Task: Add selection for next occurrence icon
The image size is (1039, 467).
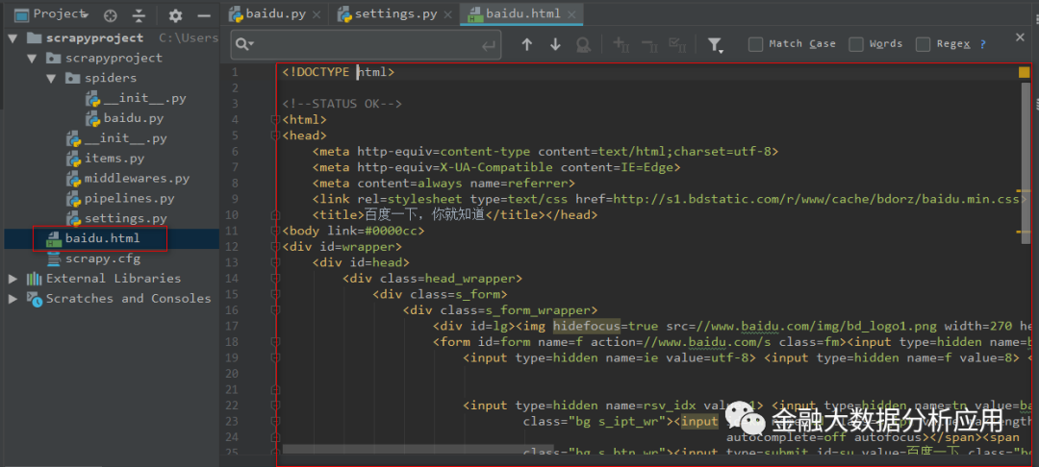Action: [x=621, y=44]
